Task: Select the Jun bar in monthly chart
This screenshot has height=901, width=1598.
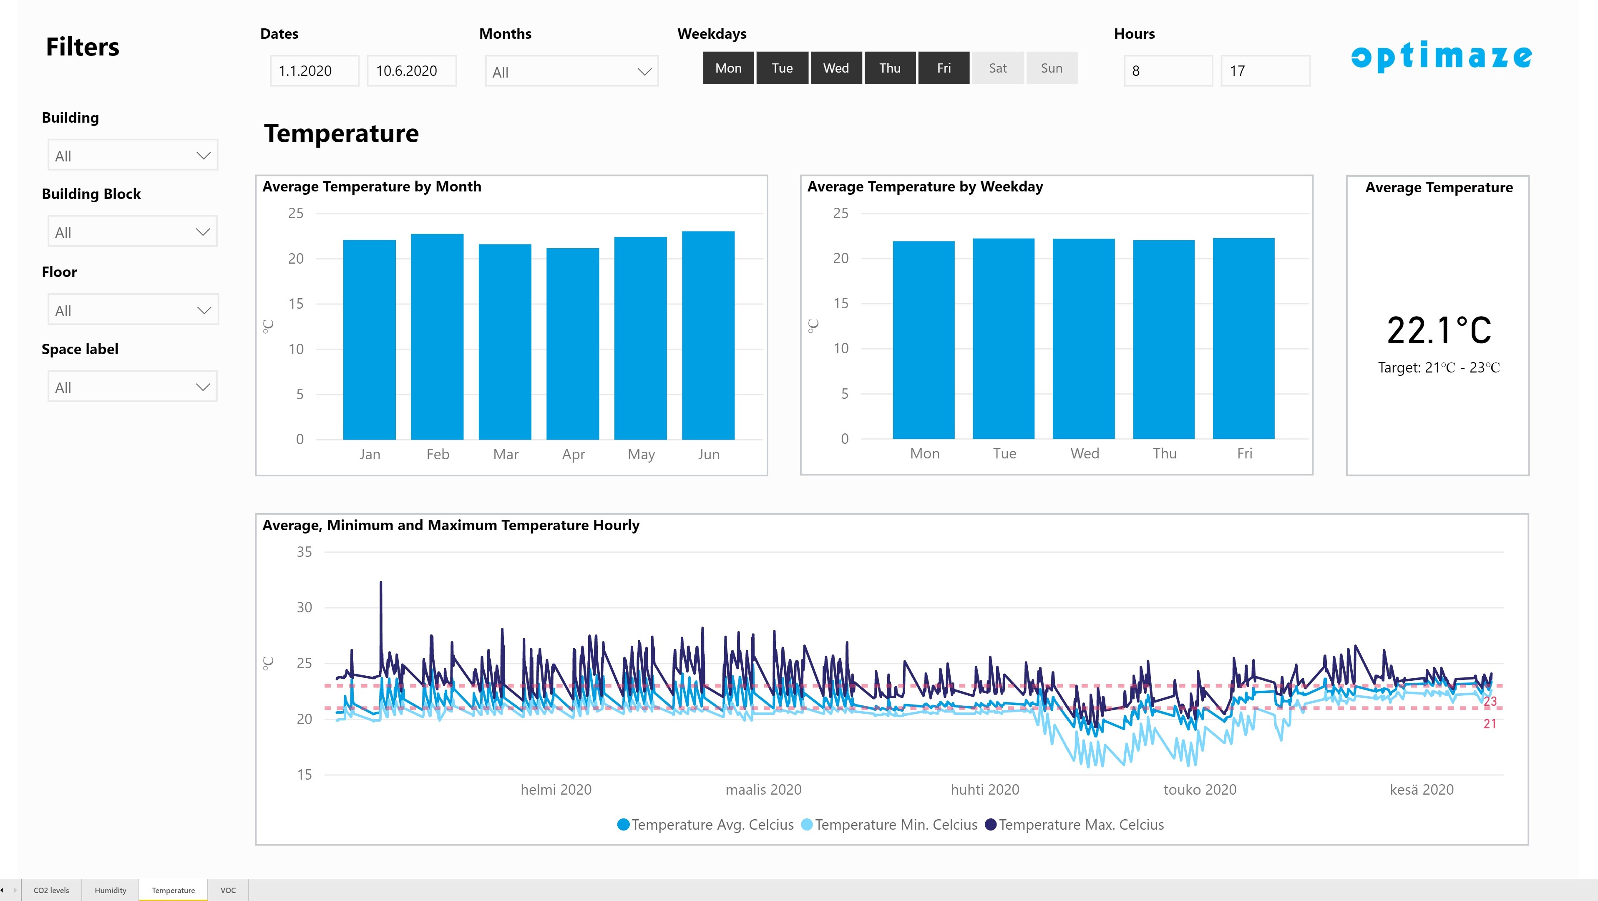Action: 708,335
